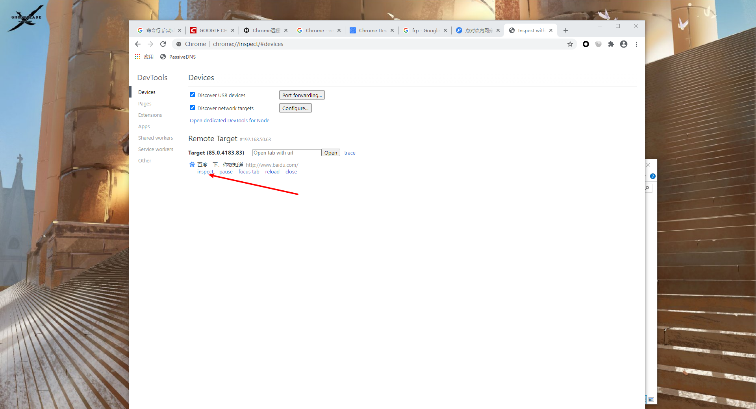
Task: Click the black circle extension icon
Action: pyautogui.click(x=586, y=44)
